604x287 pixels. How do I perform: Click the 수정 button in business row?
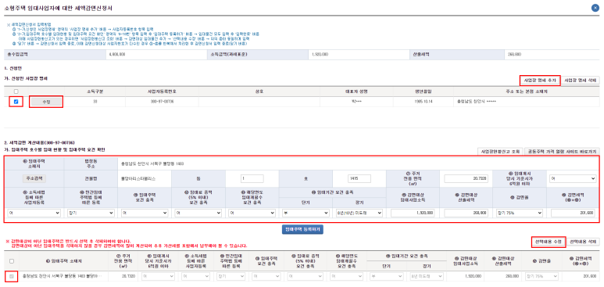(x=46, y=102)
